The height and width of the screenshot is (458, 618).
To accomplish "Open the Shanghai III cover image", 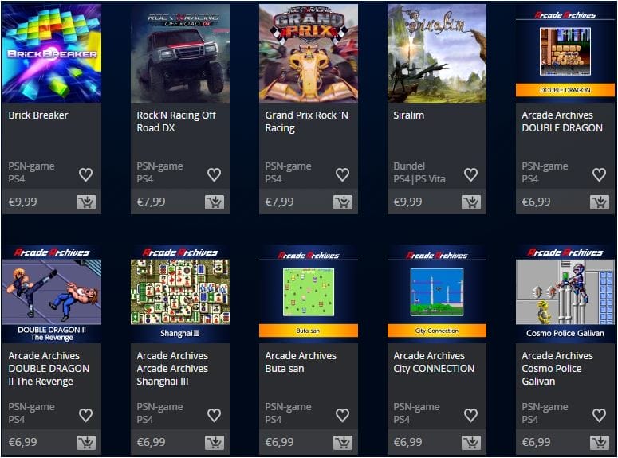I will coord(180,294).
